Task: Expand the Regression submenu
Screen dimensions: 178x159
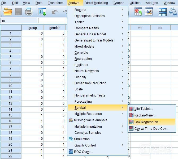Action: [x=83, y=58]
